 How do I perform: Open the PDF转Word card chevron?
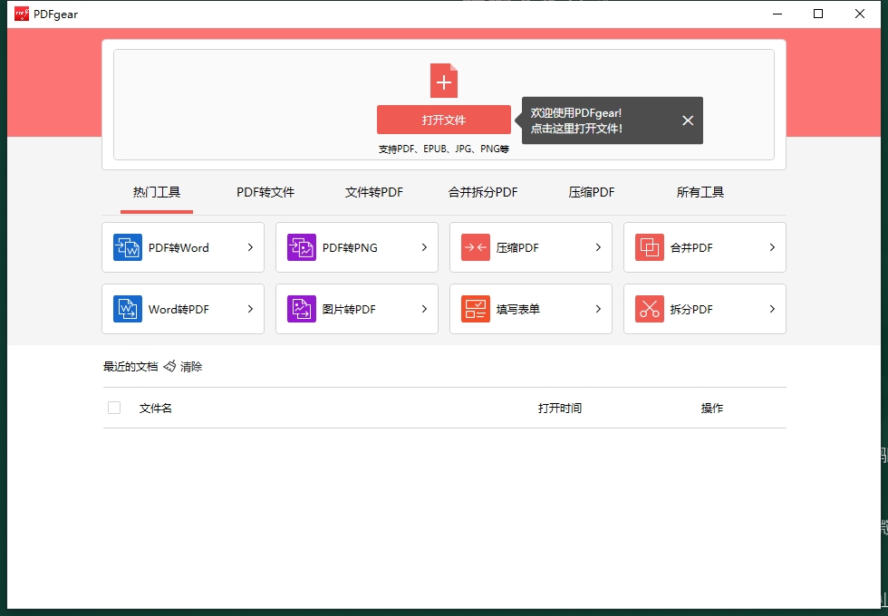(250, 247)
